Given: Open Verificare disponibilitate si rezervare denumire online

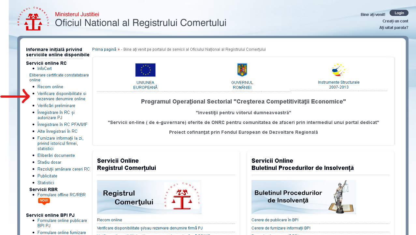Looking at the screenshot, I should pyautogui.click(x=62, y=96).
